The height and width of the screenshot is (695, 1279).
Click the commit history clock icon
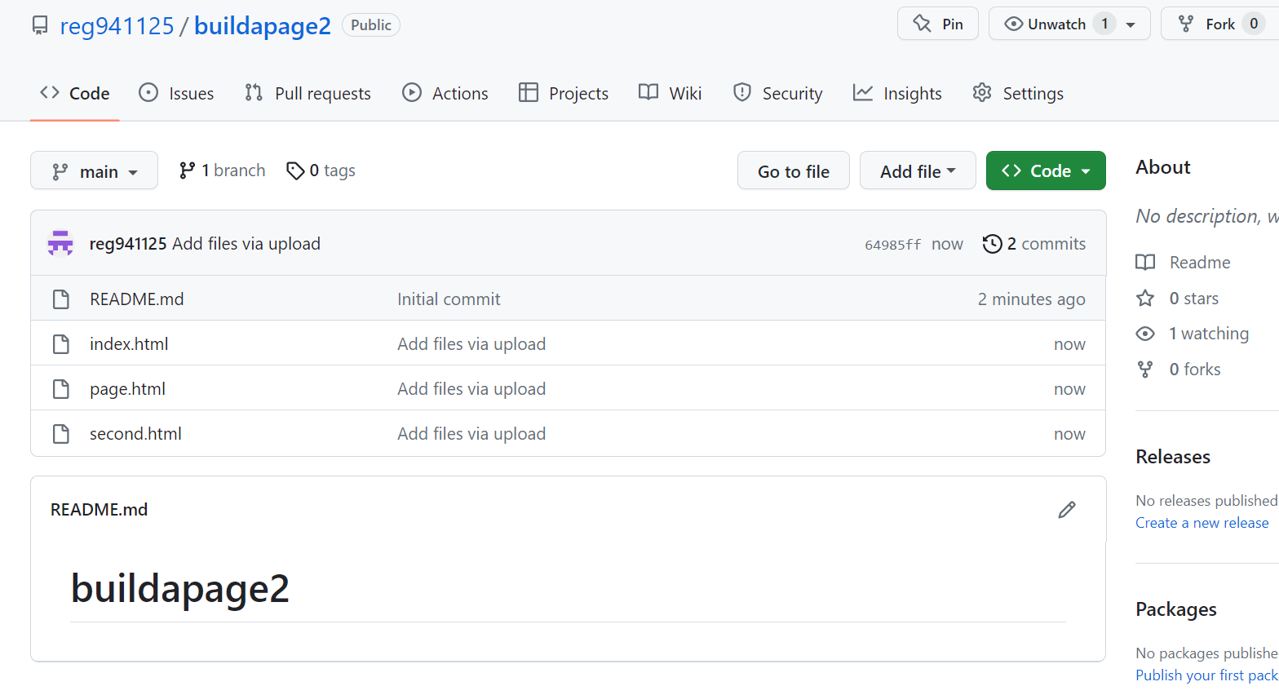[992, 244]
